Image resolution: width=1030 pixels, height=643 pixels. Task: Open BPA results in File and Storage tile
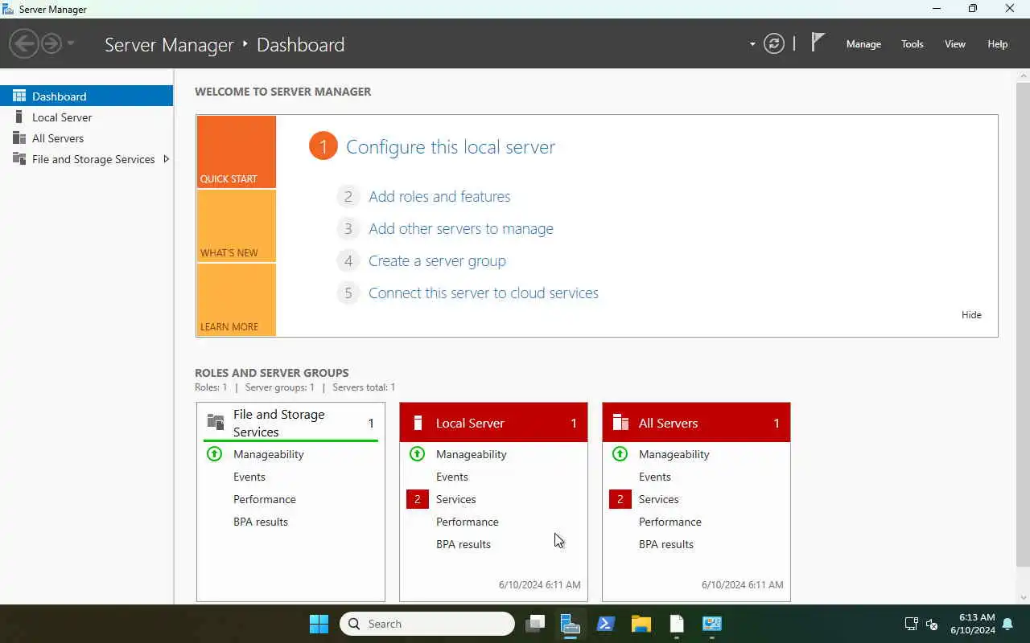[x=261, y=522]
